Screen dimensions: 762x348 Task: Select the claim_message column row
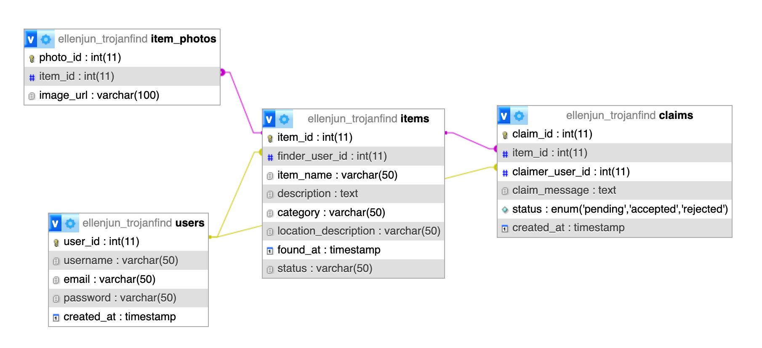[x=564, y=190]
